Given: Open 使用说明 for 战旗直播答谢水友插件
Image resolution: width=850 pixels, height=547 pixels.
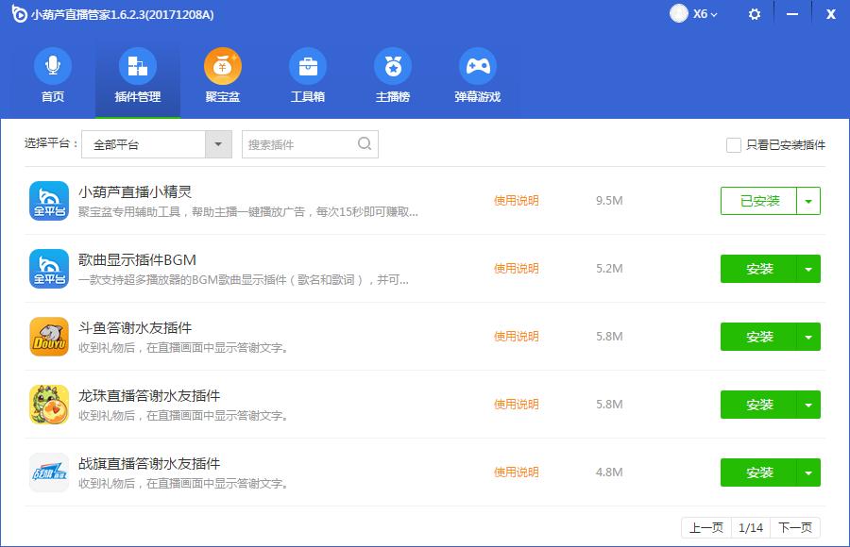Looking at the screenshot, I should click(x=516, y=472).
